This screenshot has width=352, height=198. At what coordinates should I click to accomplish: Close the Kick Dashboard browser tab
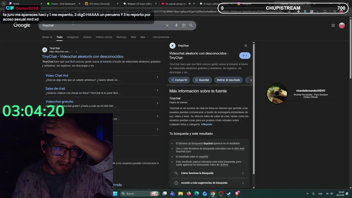[x=79, y=4]
